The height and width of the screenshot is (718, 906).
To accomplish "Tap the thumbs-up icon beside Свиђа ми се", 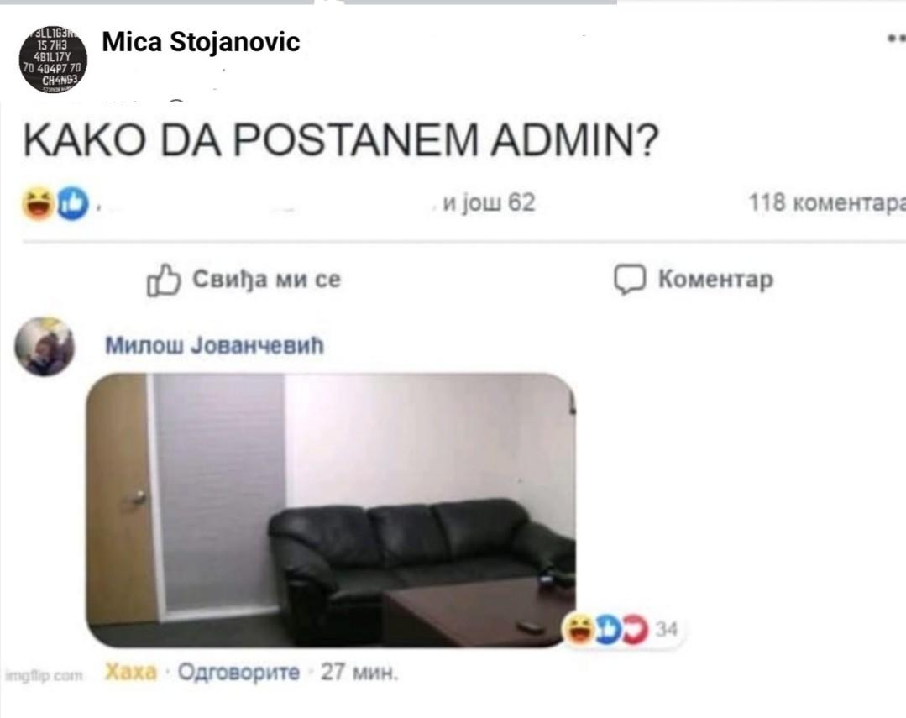I will pos(164,280).
